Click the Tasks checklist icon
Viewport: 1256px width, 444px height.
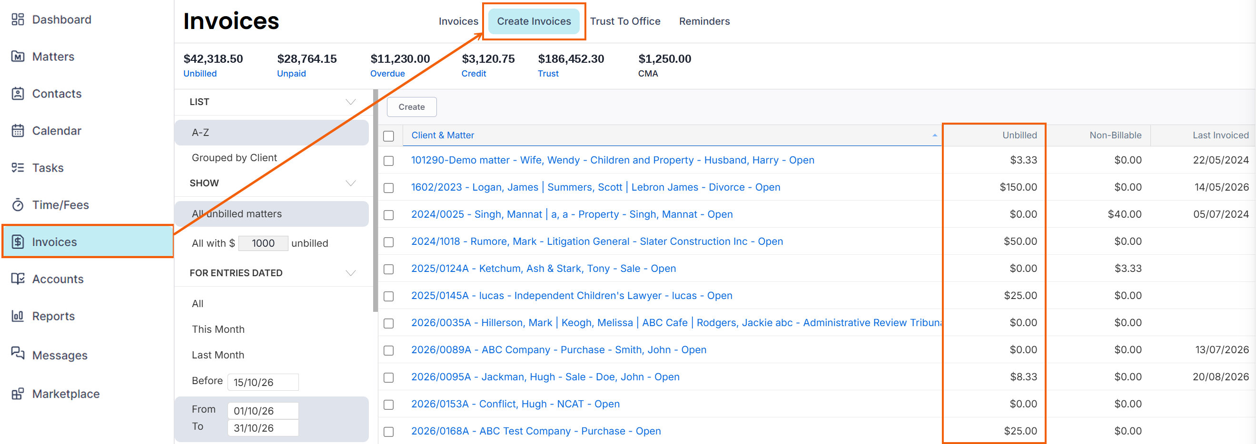pyautogui.click(x=18, y=167)
